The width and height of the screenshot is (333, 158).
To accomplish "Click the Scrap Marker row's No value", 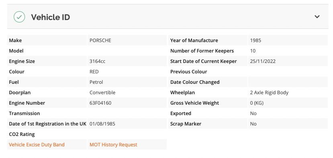I will [253, 124].
